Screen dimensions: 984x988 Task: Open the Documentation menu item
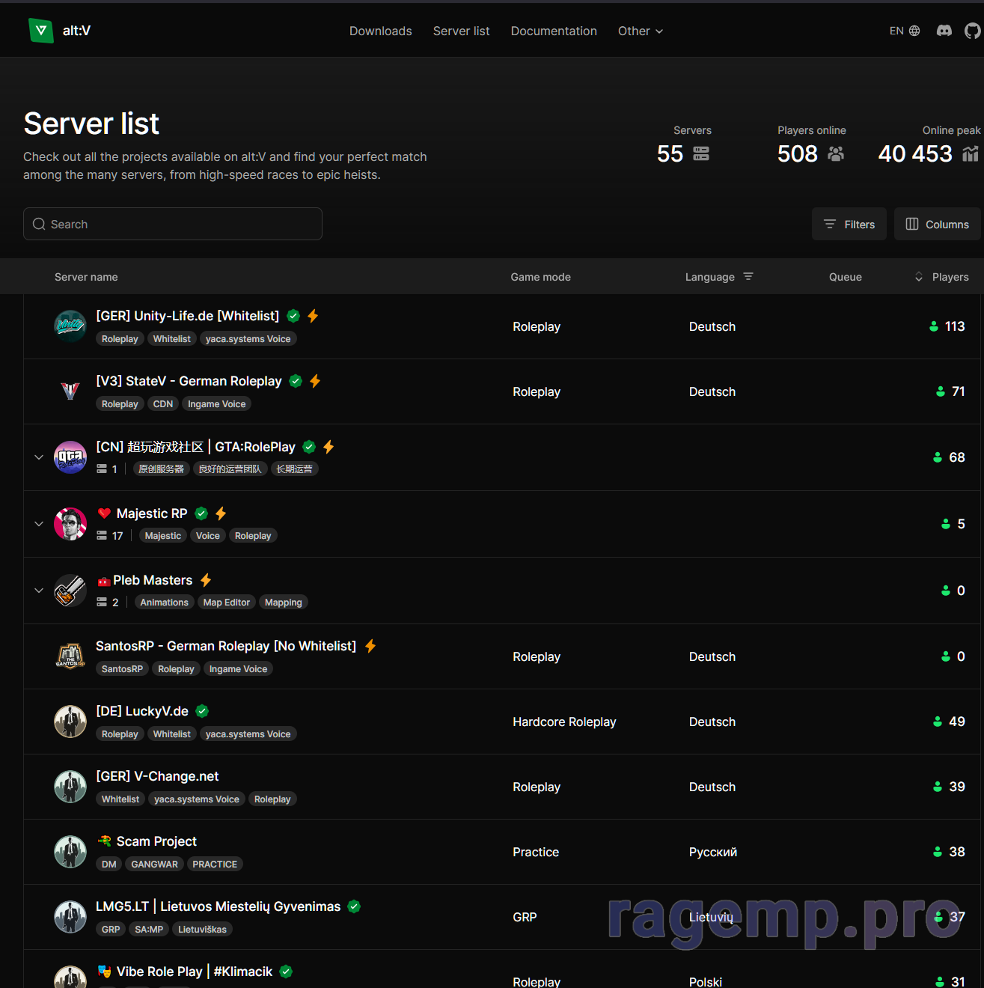click(x=554, y=31)
